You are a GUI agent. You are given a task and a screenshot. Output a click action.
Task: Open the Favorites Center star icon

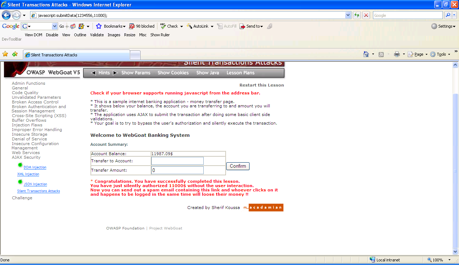[5, 54]
